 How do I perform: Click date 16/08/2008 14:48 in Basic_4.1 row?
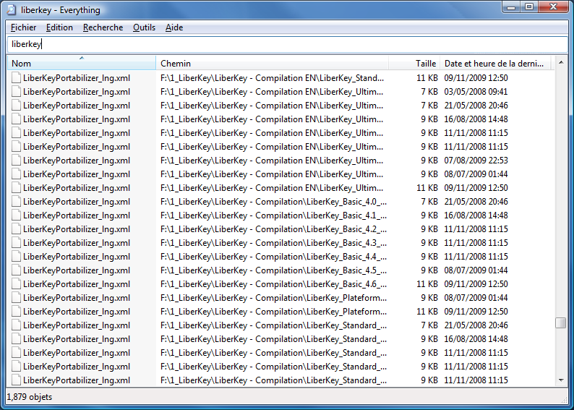click(x=476, y=215)
